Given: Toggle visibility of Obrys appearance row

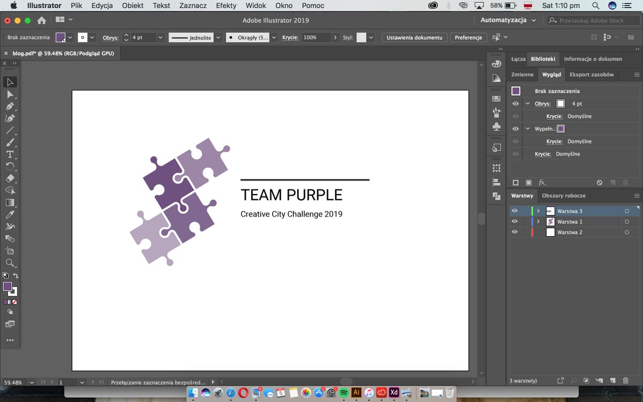Looking at the screenshot, I should [x=515, y=103].
